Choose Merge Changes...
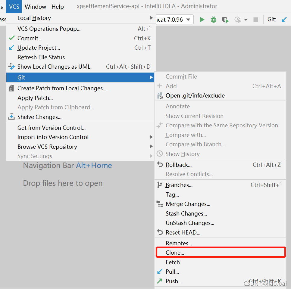Viewport: 291px width, 289px height. pos(220,204)
